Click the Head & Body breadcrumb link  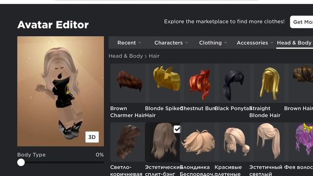coord(126,56)
